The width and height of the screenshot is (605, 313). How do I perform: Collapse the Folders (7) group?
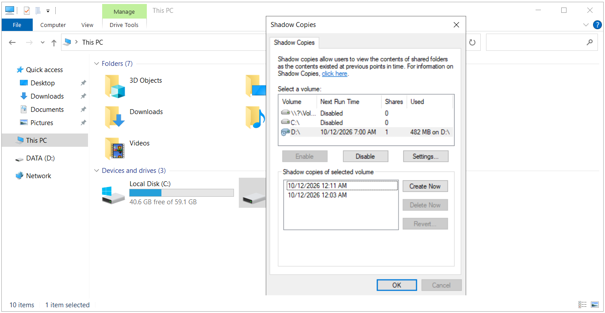click(96, 64)
